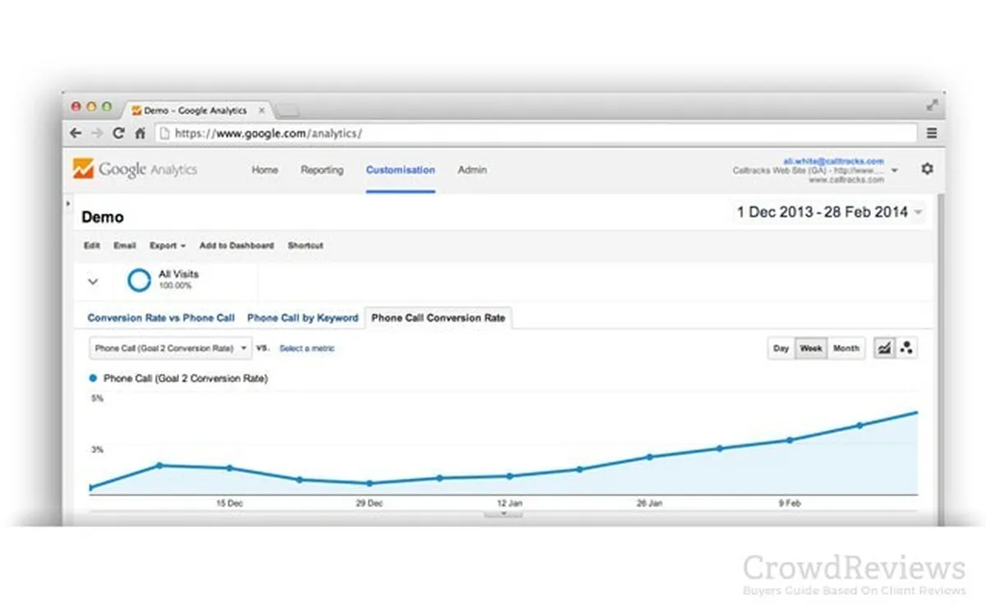Switch to line chart view icon
986x616 pixels.
pyautogui.click(x=884, y=348)
